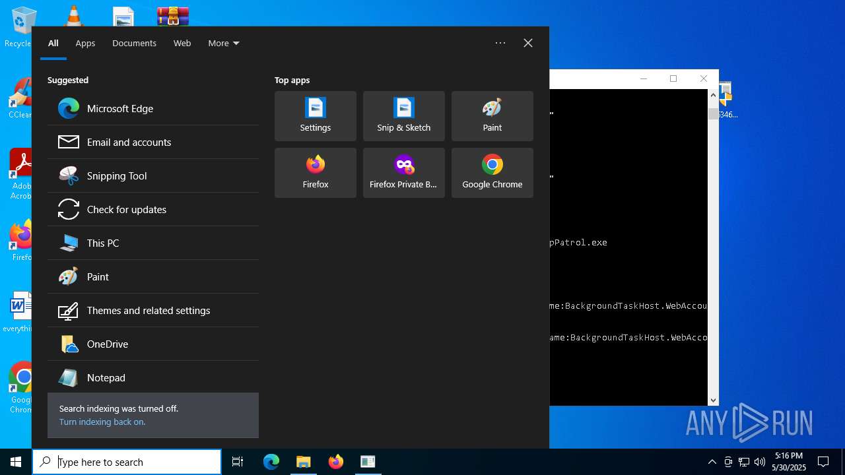
Task: Expand the More filter dropdown
Action: tap(224, 43)
